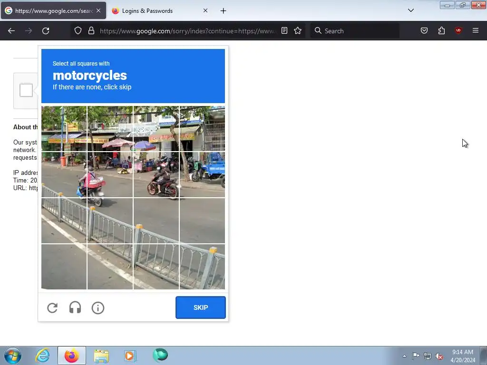Select top-left tile with trees and signs
This screenshot has height=365, width=487.
[x=64, y=128]
